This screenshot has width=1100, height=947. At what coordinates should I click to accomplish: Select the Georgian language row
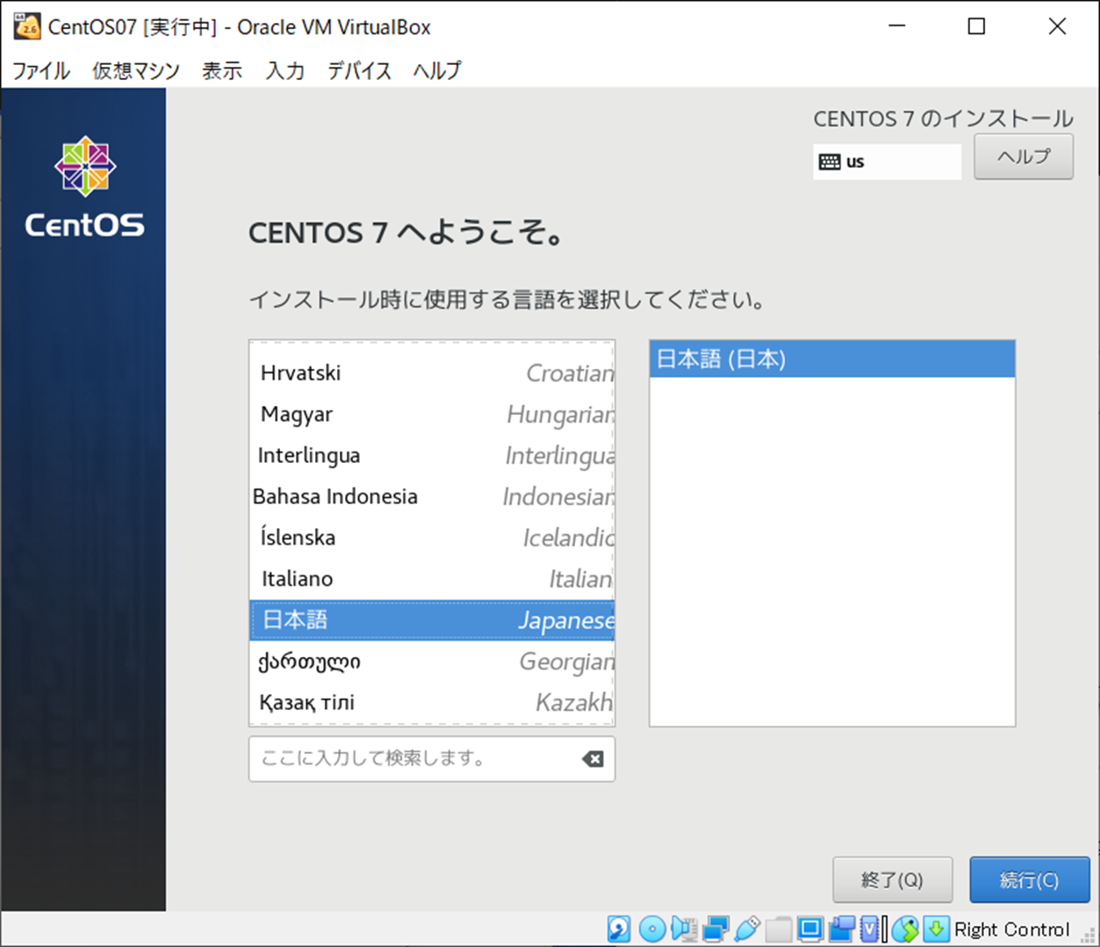tap(432, 661)
